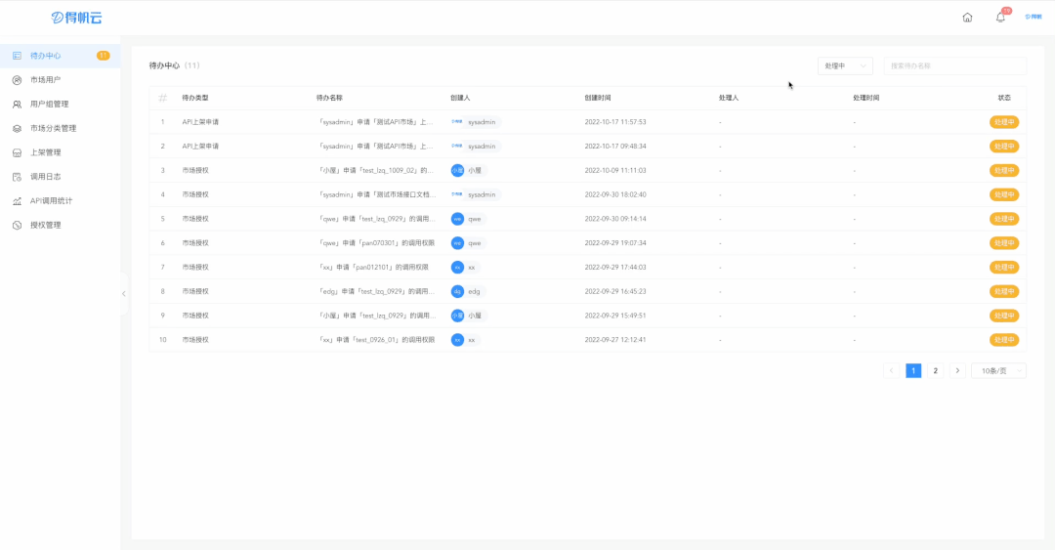Click 处理中 status badge in row 3

(1004, 170)
